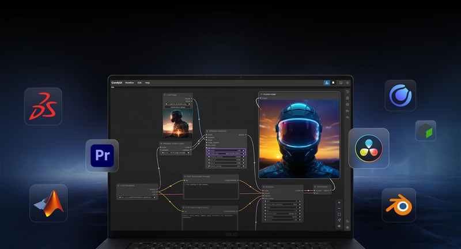Click the end_at value field

pyautogui.click(x=226, y=163)
